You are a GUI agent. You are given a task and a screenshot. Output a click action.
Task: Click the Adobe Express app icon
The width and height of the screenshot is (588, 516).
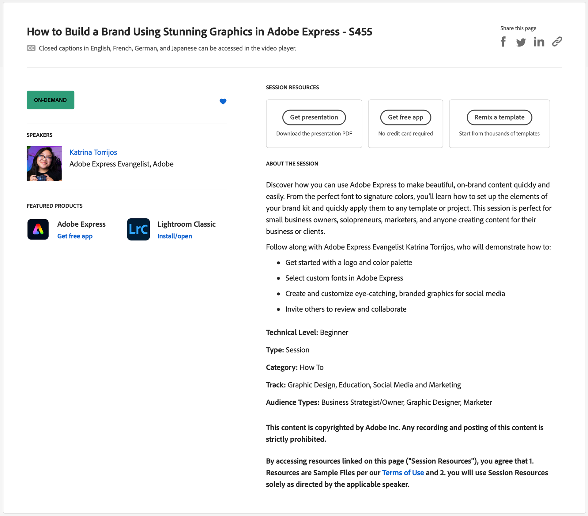[x=38, y=229]
